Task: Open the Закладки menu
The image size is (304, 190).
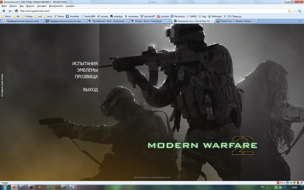Action: (x=42, y=6)
